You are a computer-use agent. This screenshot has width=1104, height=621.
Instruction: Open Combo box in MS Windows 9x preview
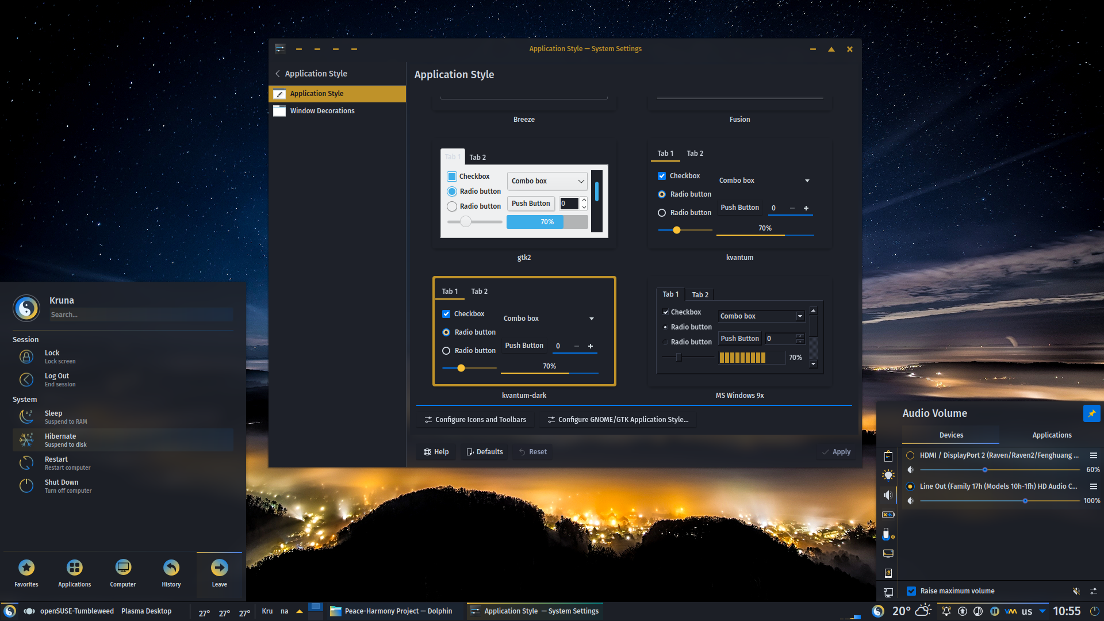[761, 316]
